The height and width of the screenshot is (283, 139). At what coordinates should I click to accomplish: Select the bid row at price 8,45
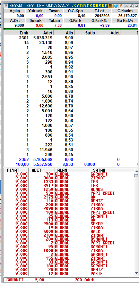point(71,155)
